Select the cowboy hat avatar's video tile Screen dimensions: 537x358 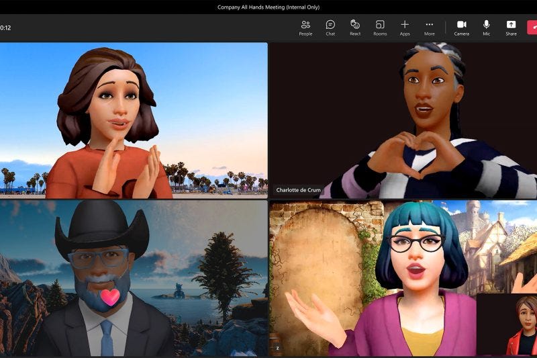134,278
